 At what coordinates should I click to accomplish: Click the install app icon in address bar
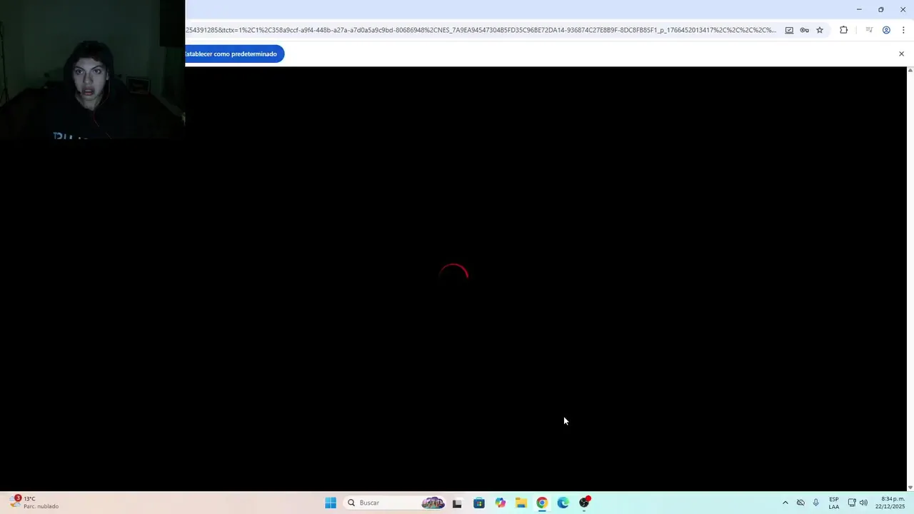pos(789,30)
